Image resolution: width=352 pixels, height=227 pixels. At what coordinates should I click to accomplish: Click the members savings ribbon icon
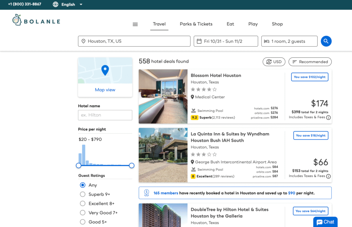point(146,193)
